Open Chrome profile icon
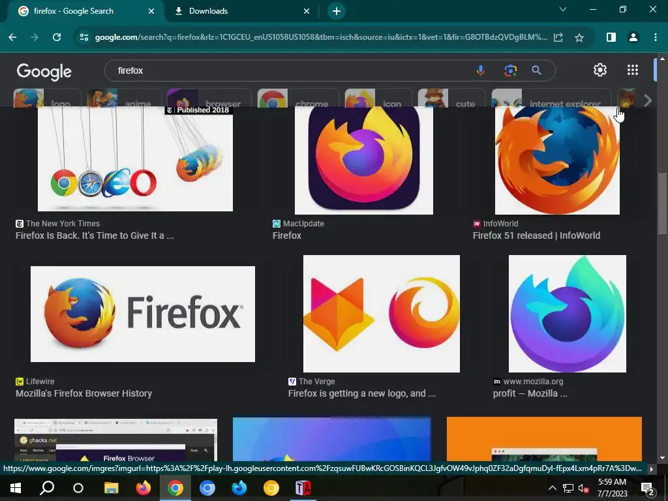668x501 pixels. (x=633, y=37)
